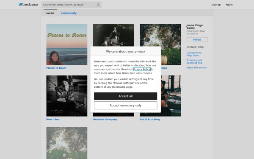Screen dimensions: 254x159
Task: Switch to the community tab
Action: tap(69, 13)
